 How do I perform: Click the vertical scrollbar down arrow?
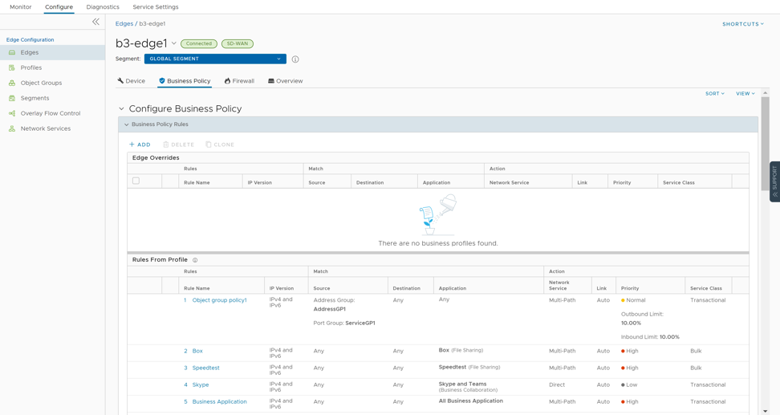[765, 411]
